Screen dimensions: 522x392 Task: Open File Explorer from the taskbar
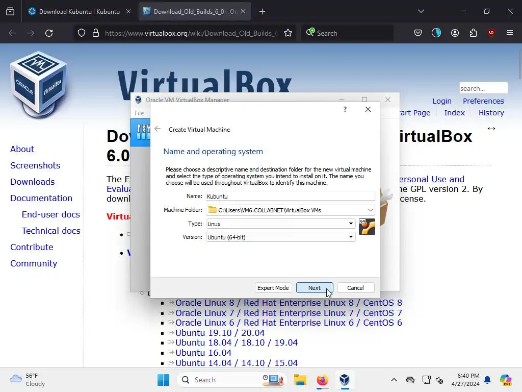pos(300,380)
